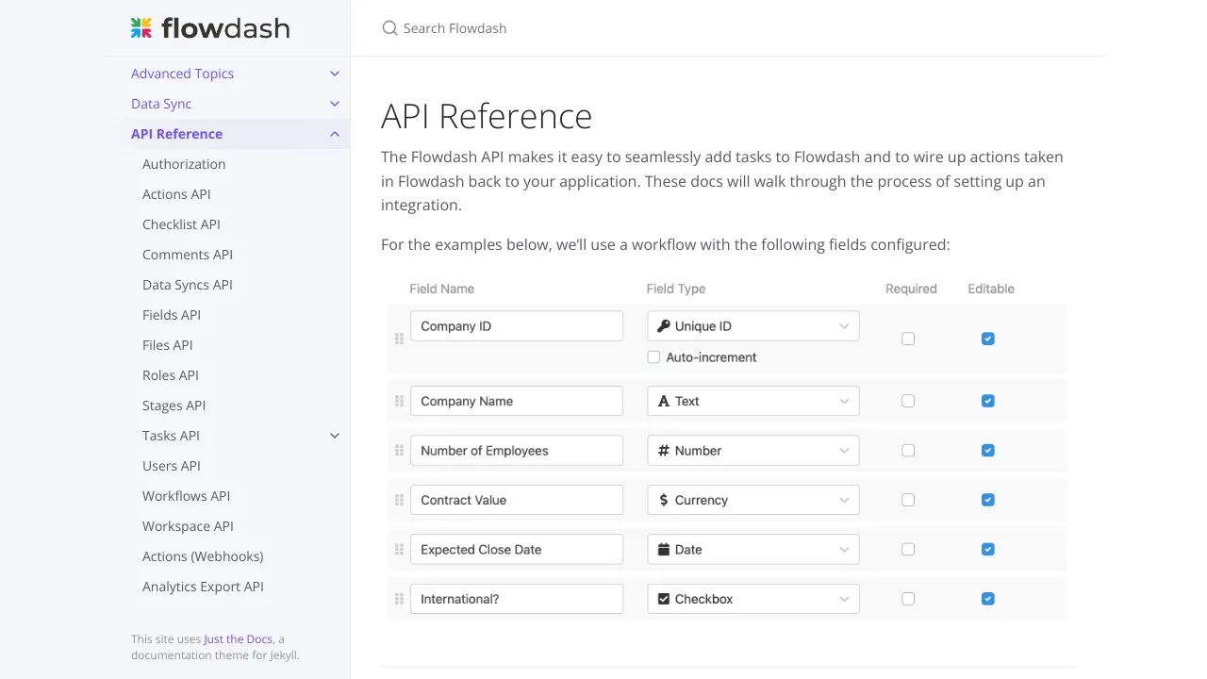Toggle Required for Company ID

point(908,339)
